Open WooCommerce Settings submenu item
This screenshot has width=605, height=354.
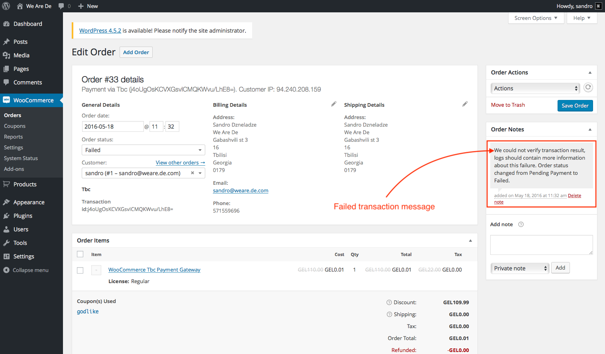coord(14,147)
